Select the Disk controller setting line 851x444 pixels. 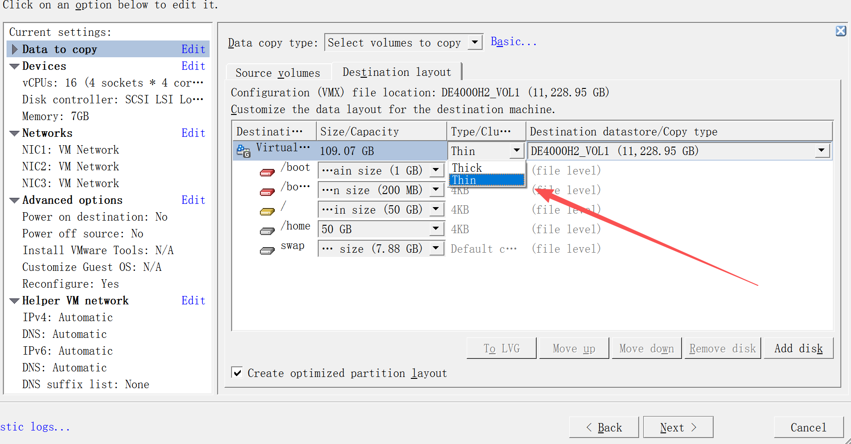coord(113,100)
